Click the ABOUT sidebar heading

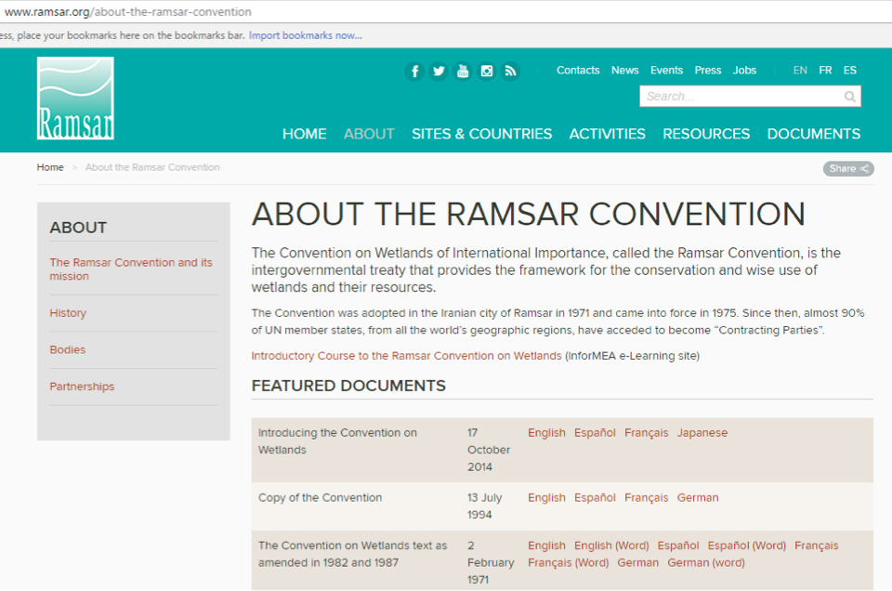click(78, 228)
